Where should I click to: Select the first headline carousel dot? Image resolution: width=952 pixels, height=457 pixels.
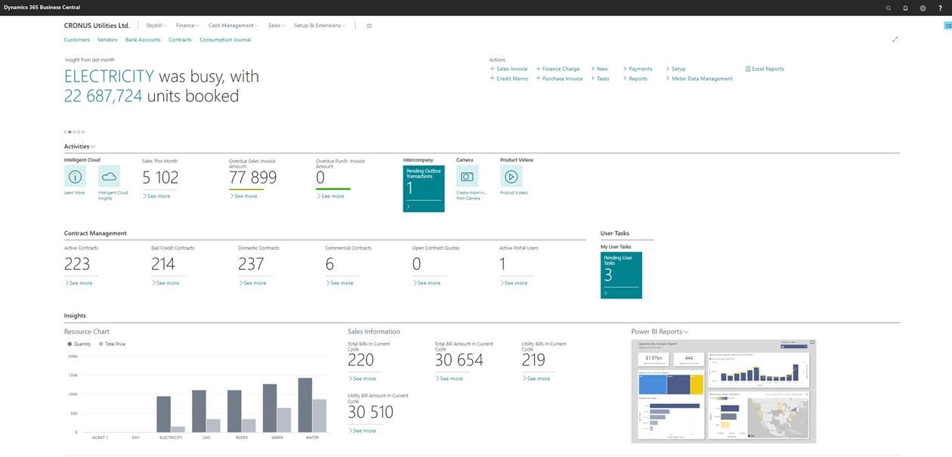pos(66,131)
